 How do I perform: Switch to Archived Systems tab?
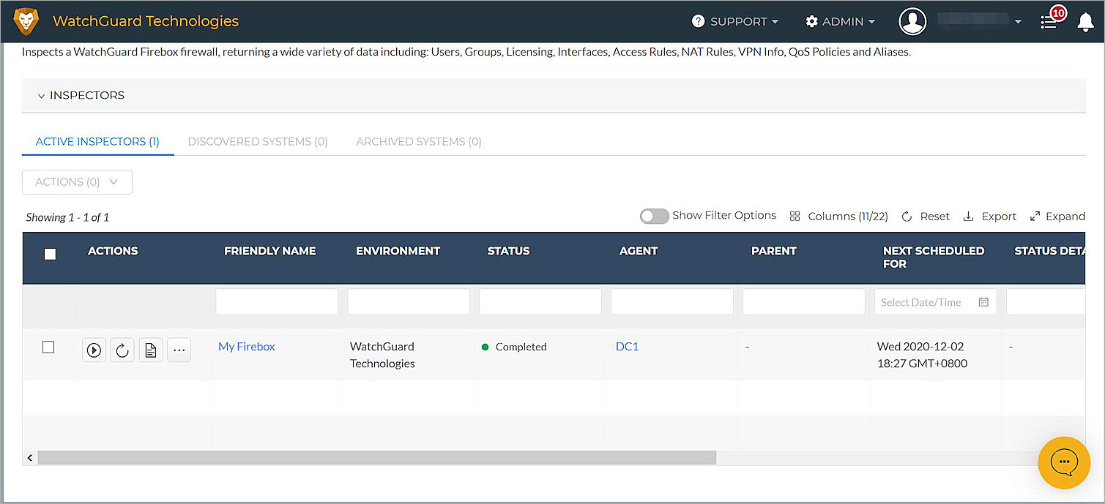[419, 141]
